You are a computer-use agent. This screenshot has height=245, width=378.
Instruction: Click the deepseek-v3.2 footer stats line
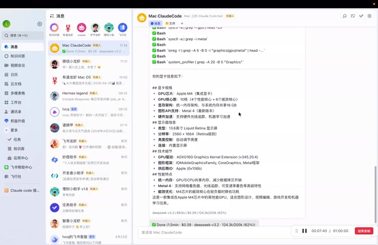tap(189, 213)
